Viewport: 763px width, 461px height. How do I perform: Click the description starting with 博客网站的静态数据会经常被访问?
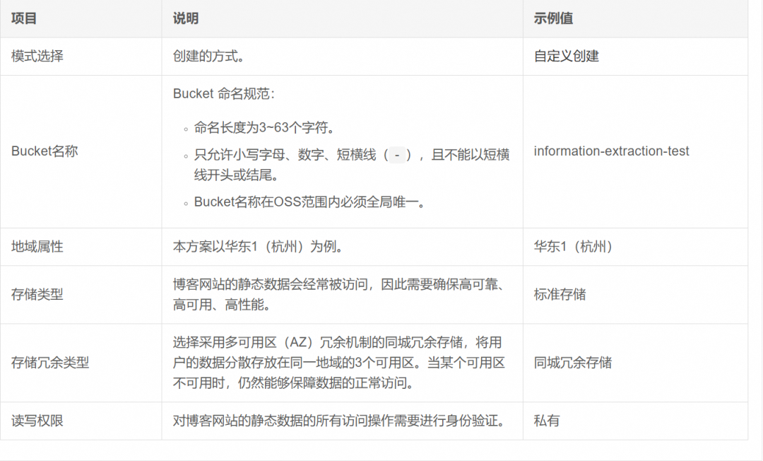(x=341, y=295)
